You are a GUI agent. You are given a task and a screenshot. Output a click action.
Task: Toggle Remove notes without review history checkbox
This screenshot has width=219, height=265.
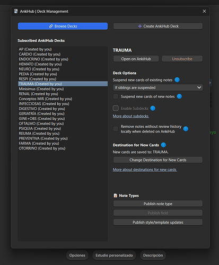click(116, 129)
